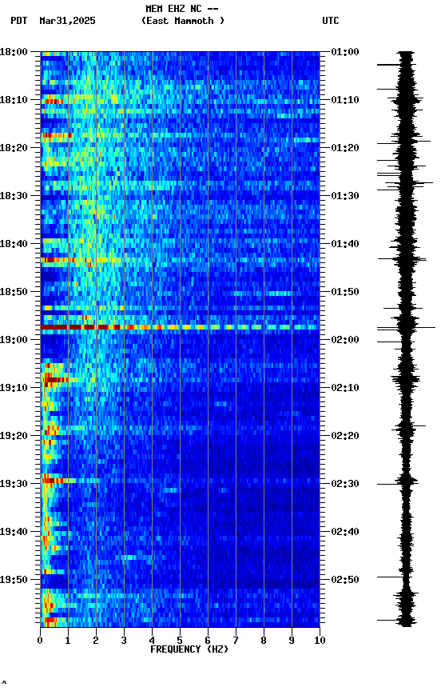Viewport: 441px width, 691px height.
Task: Click the 19:30 PDT time label
Action: point(14,484)
